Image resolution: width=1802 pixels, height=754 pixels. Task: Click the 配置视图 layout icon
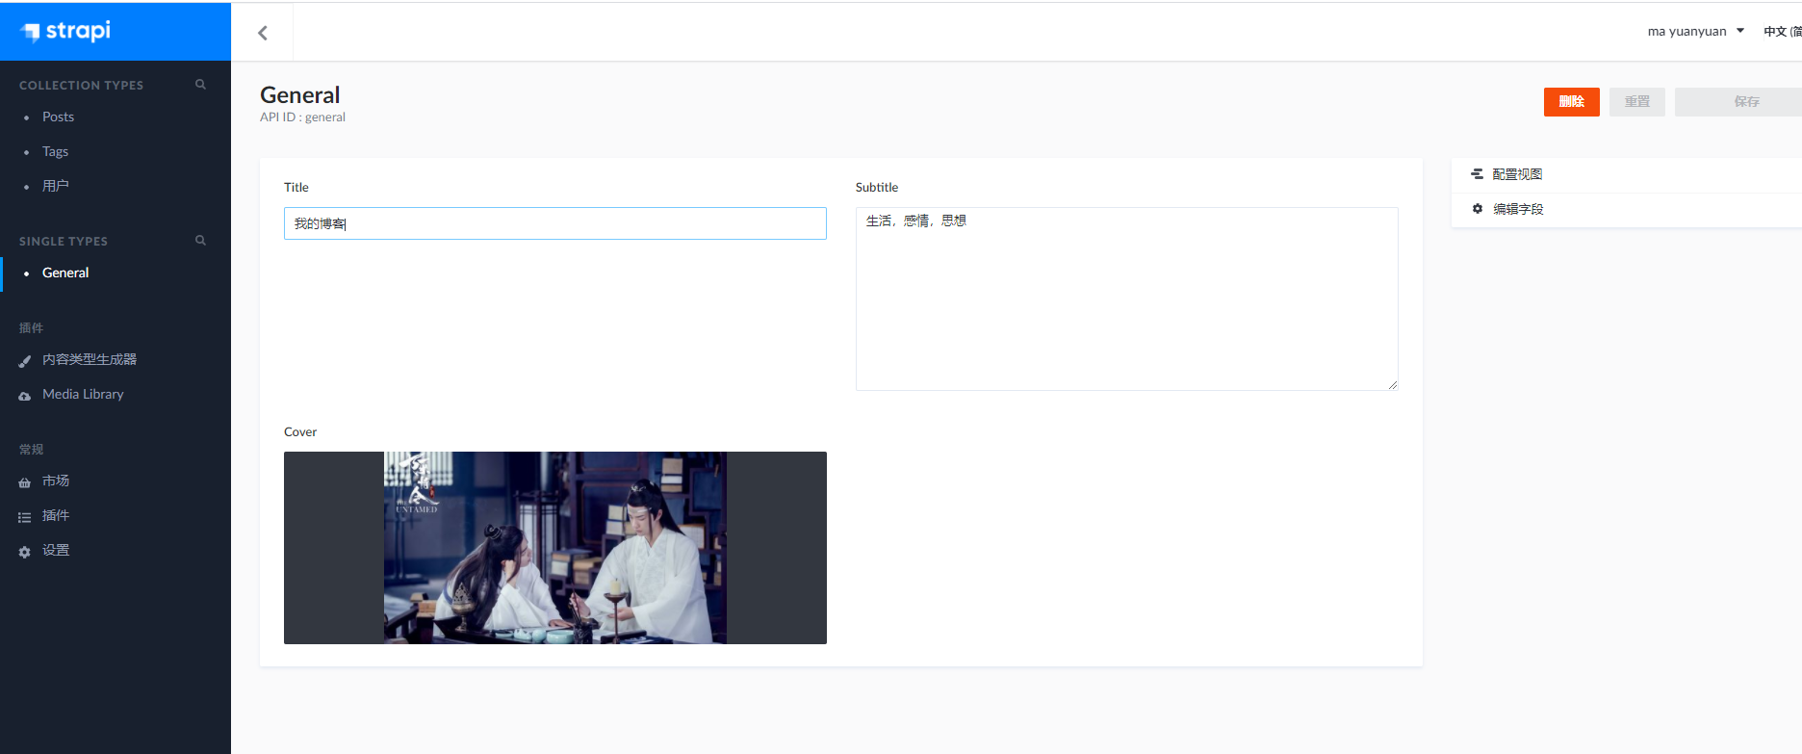point(1477,174)
